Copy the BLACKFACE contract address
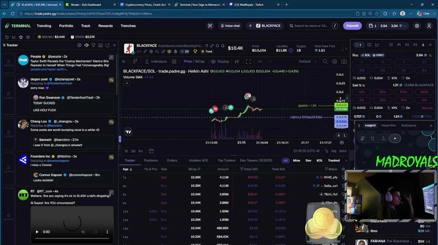The width and height of the screenshot is (438, 245). 207,46
